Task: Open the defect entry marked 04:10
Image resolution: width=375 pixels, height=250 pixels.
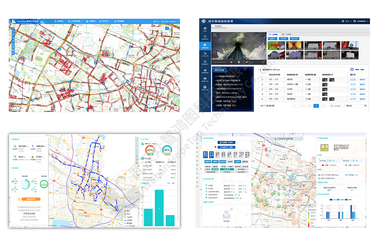Action: (353, 94)
